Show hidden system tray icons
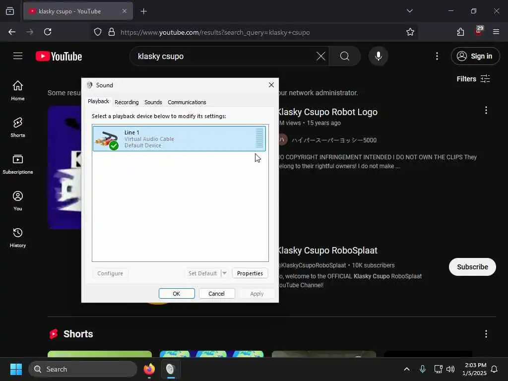This screenshot has width=508, height=381. [x=407, y=369]
